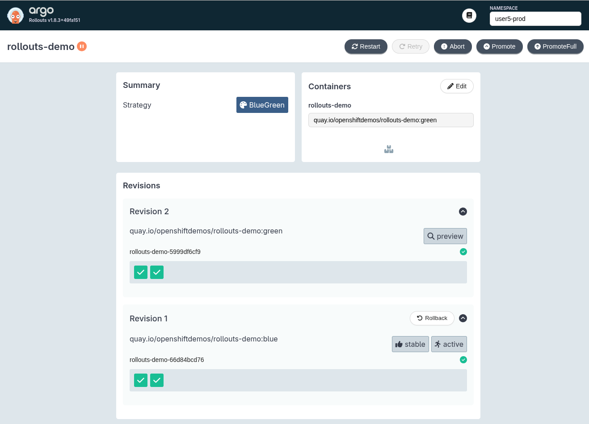Click the Rollouts v1.8.3+49fa151 version text
Screen dimensions: 589x424
[55, 20]
